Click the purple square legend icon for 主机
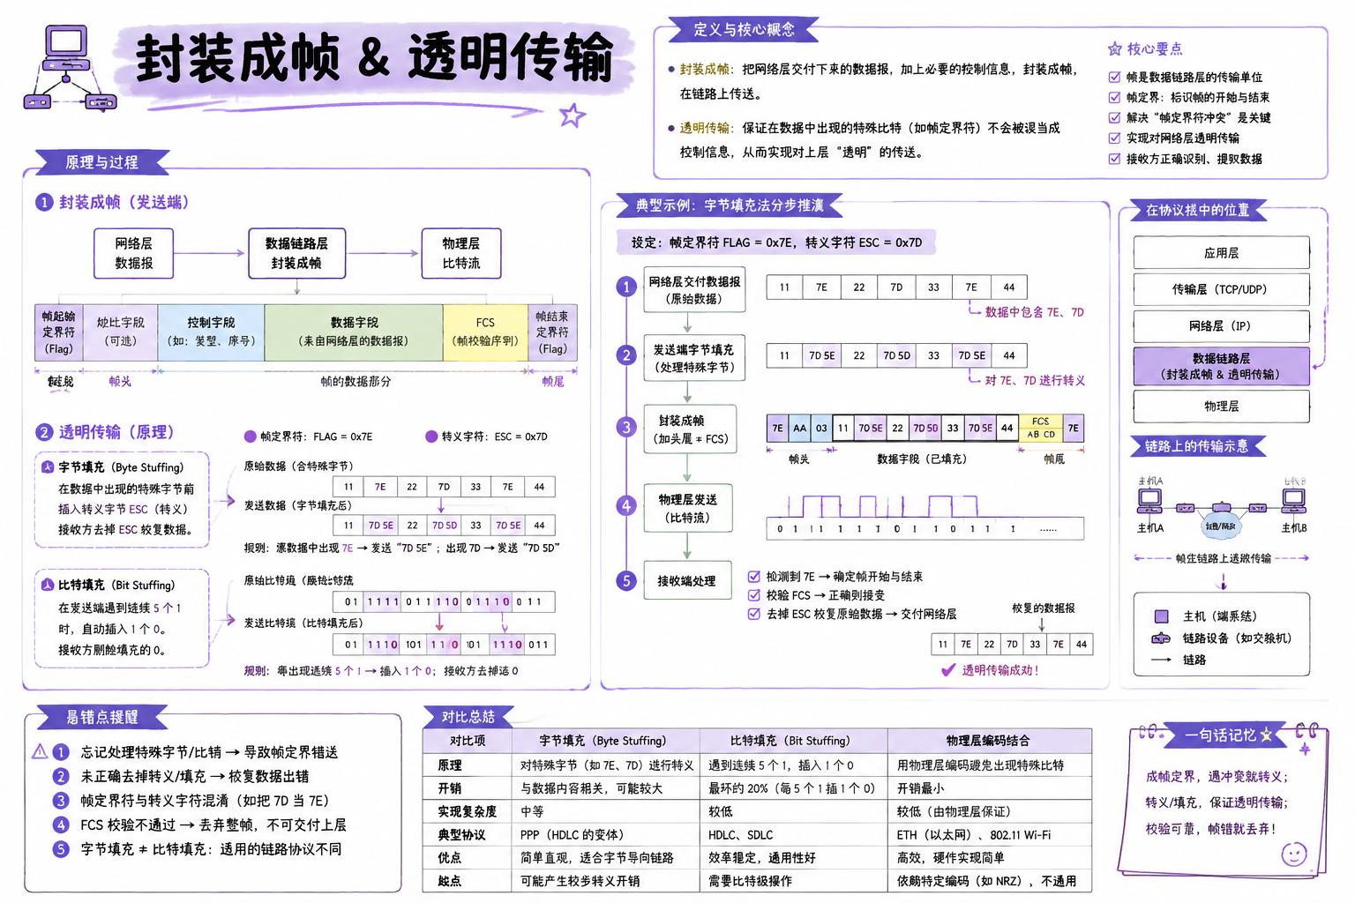The height and width of the screenshot is (903, 1355). tap(1162, 616)
